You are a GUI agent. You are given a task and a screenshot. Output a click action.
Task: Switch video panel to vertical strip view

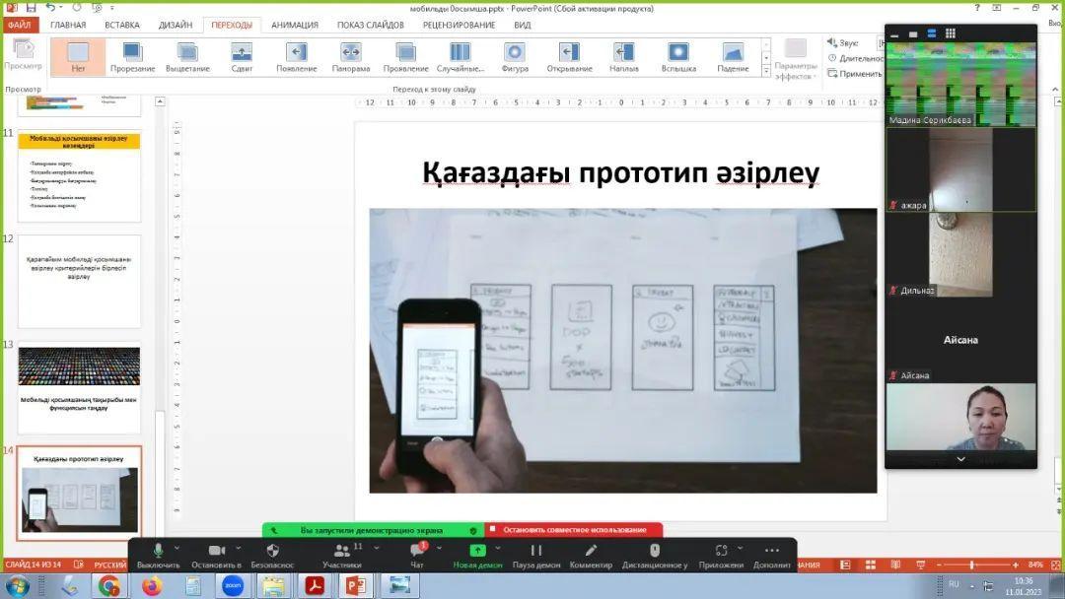pos(932,33)
